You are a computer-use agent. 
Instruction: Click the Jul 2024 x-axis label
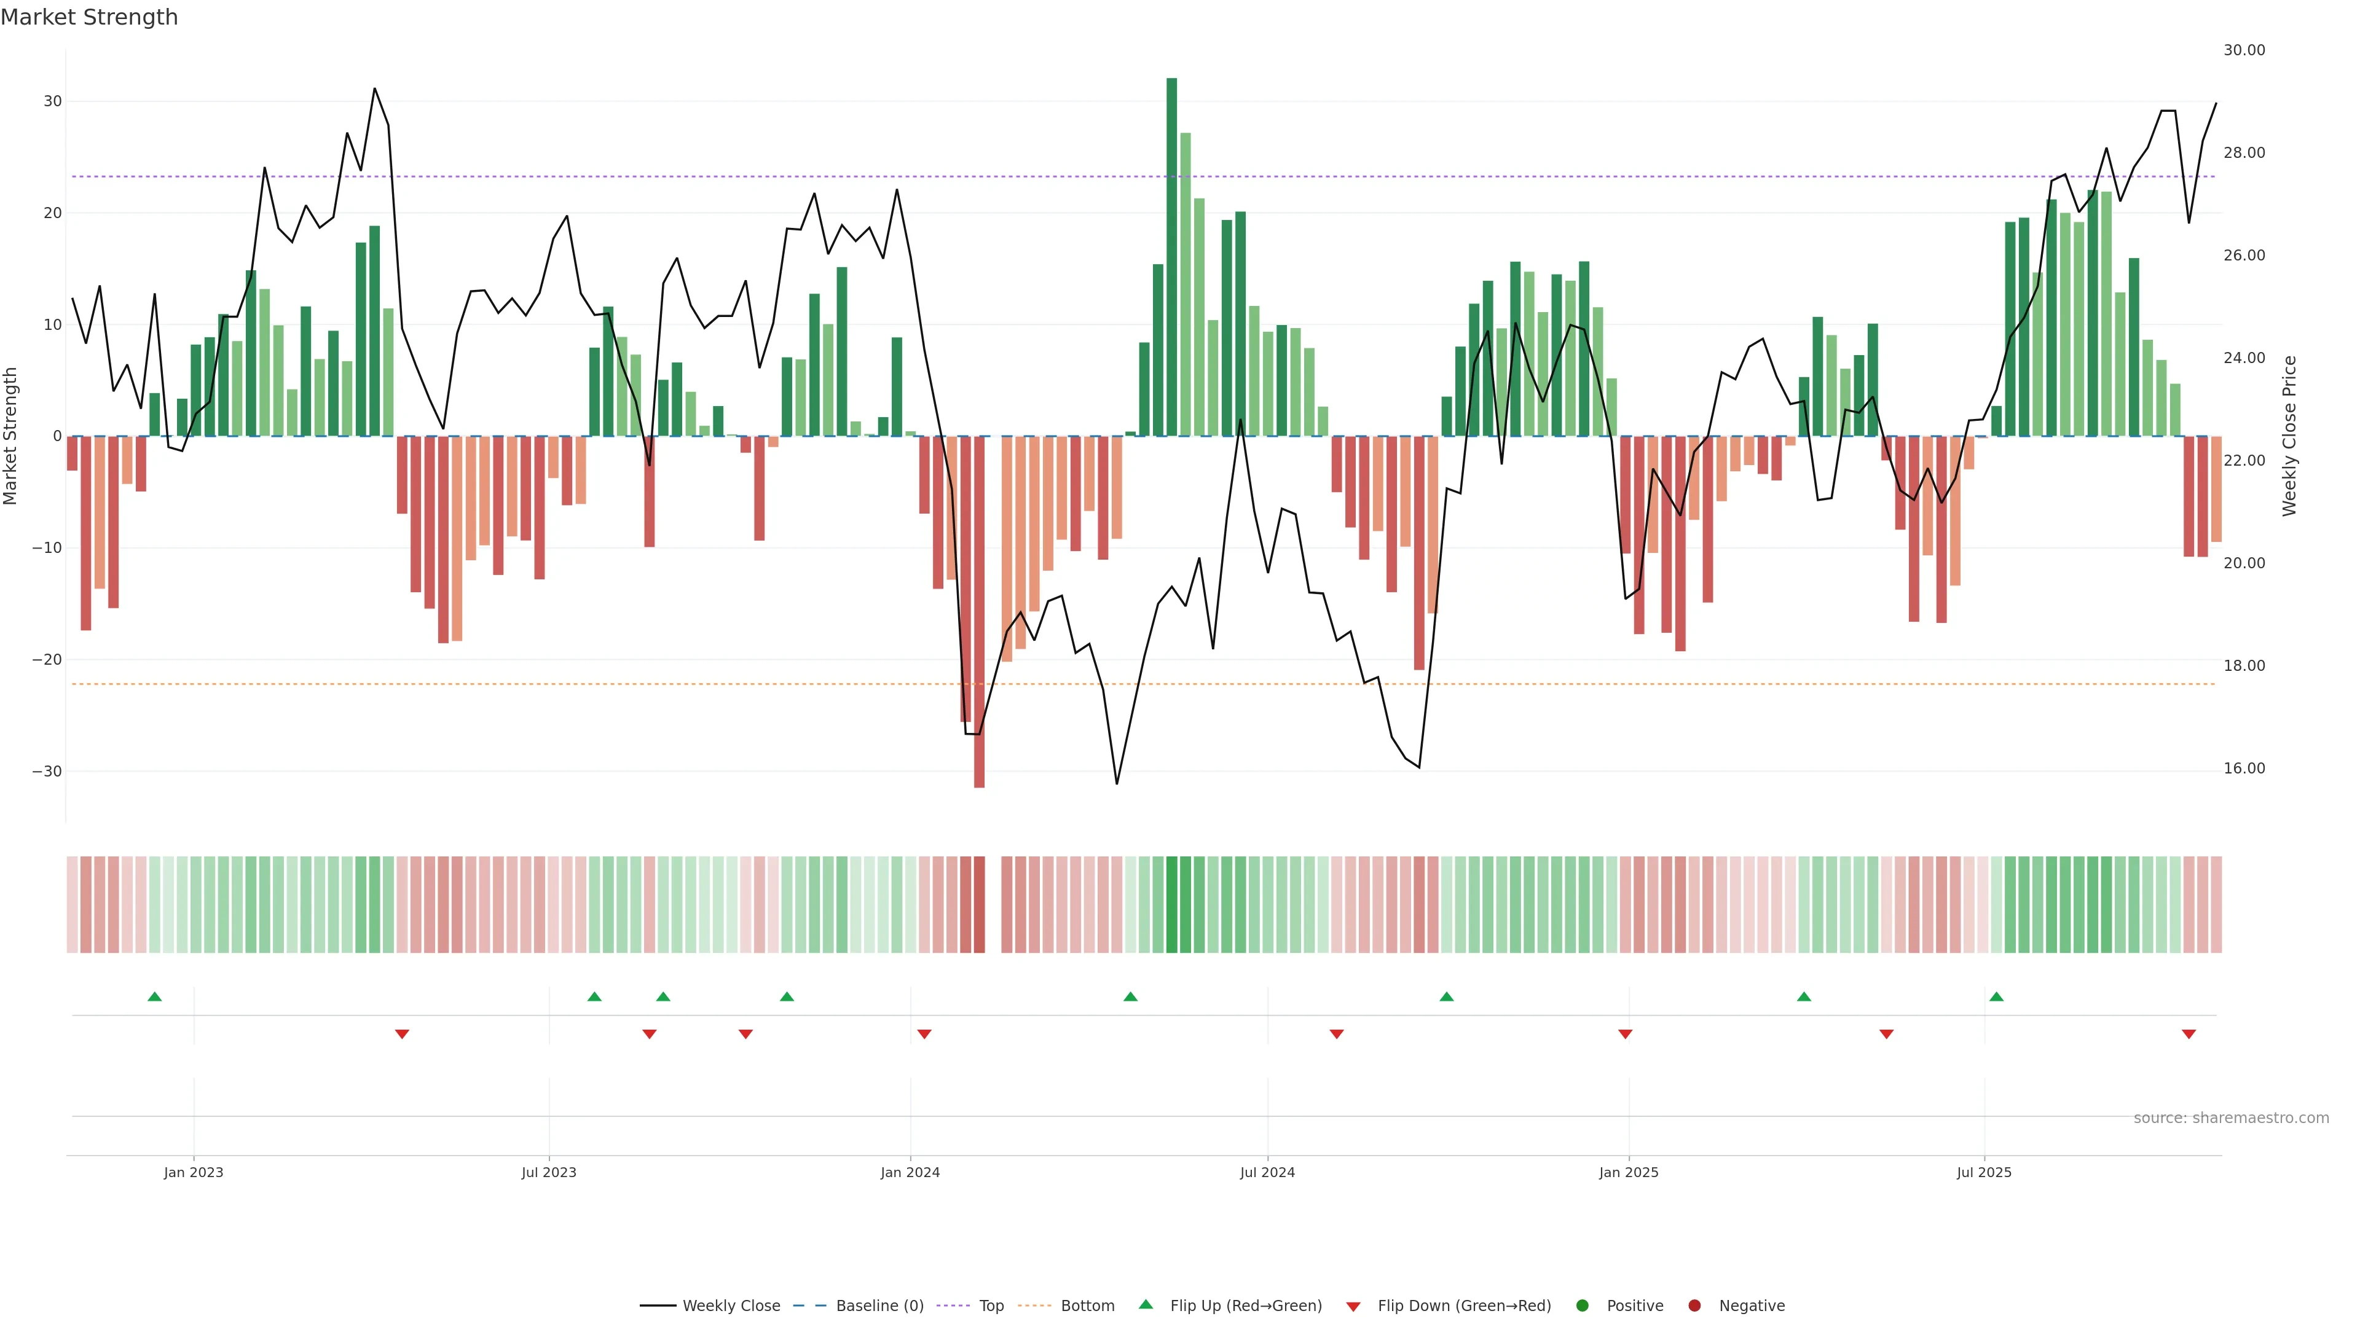pos(1267,1172)
